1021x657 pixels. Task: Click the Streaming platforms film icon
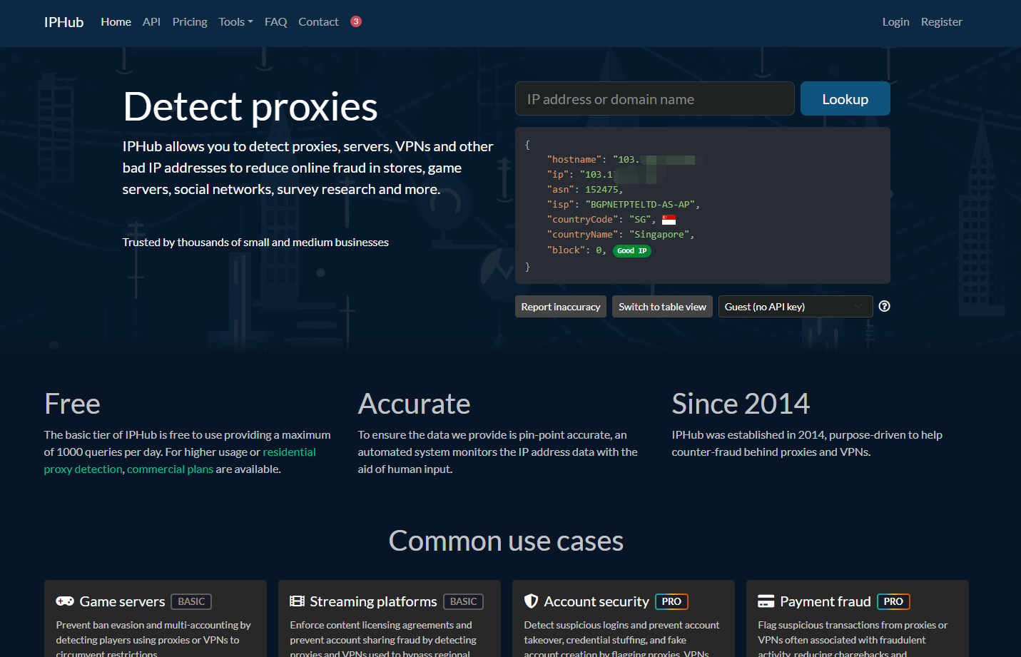pos(297,601)
